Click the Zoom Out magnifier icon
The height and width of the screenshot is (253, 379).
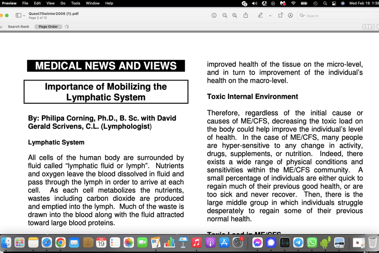click(x=225, y=15)
